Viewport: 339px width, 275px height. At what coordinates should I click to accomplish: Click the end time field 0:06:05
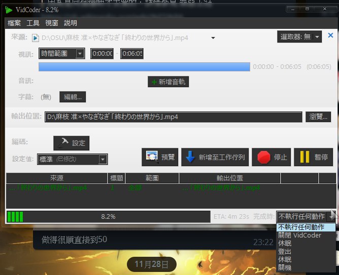coord(131,54)
